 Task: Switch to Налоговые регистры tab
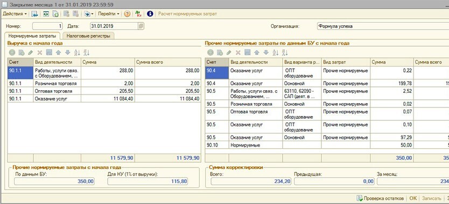[x=88, y=36]
